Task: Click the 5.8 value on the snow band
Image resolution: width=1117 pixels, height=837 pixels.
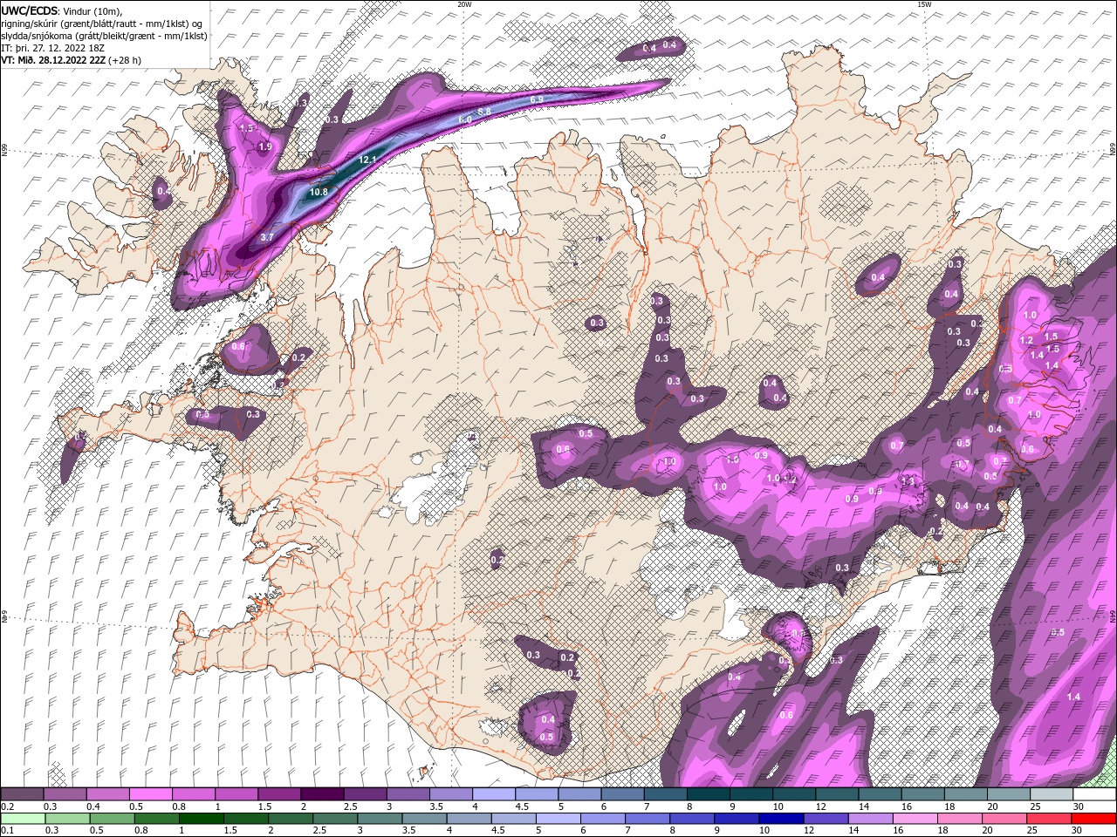Action: 484,111
